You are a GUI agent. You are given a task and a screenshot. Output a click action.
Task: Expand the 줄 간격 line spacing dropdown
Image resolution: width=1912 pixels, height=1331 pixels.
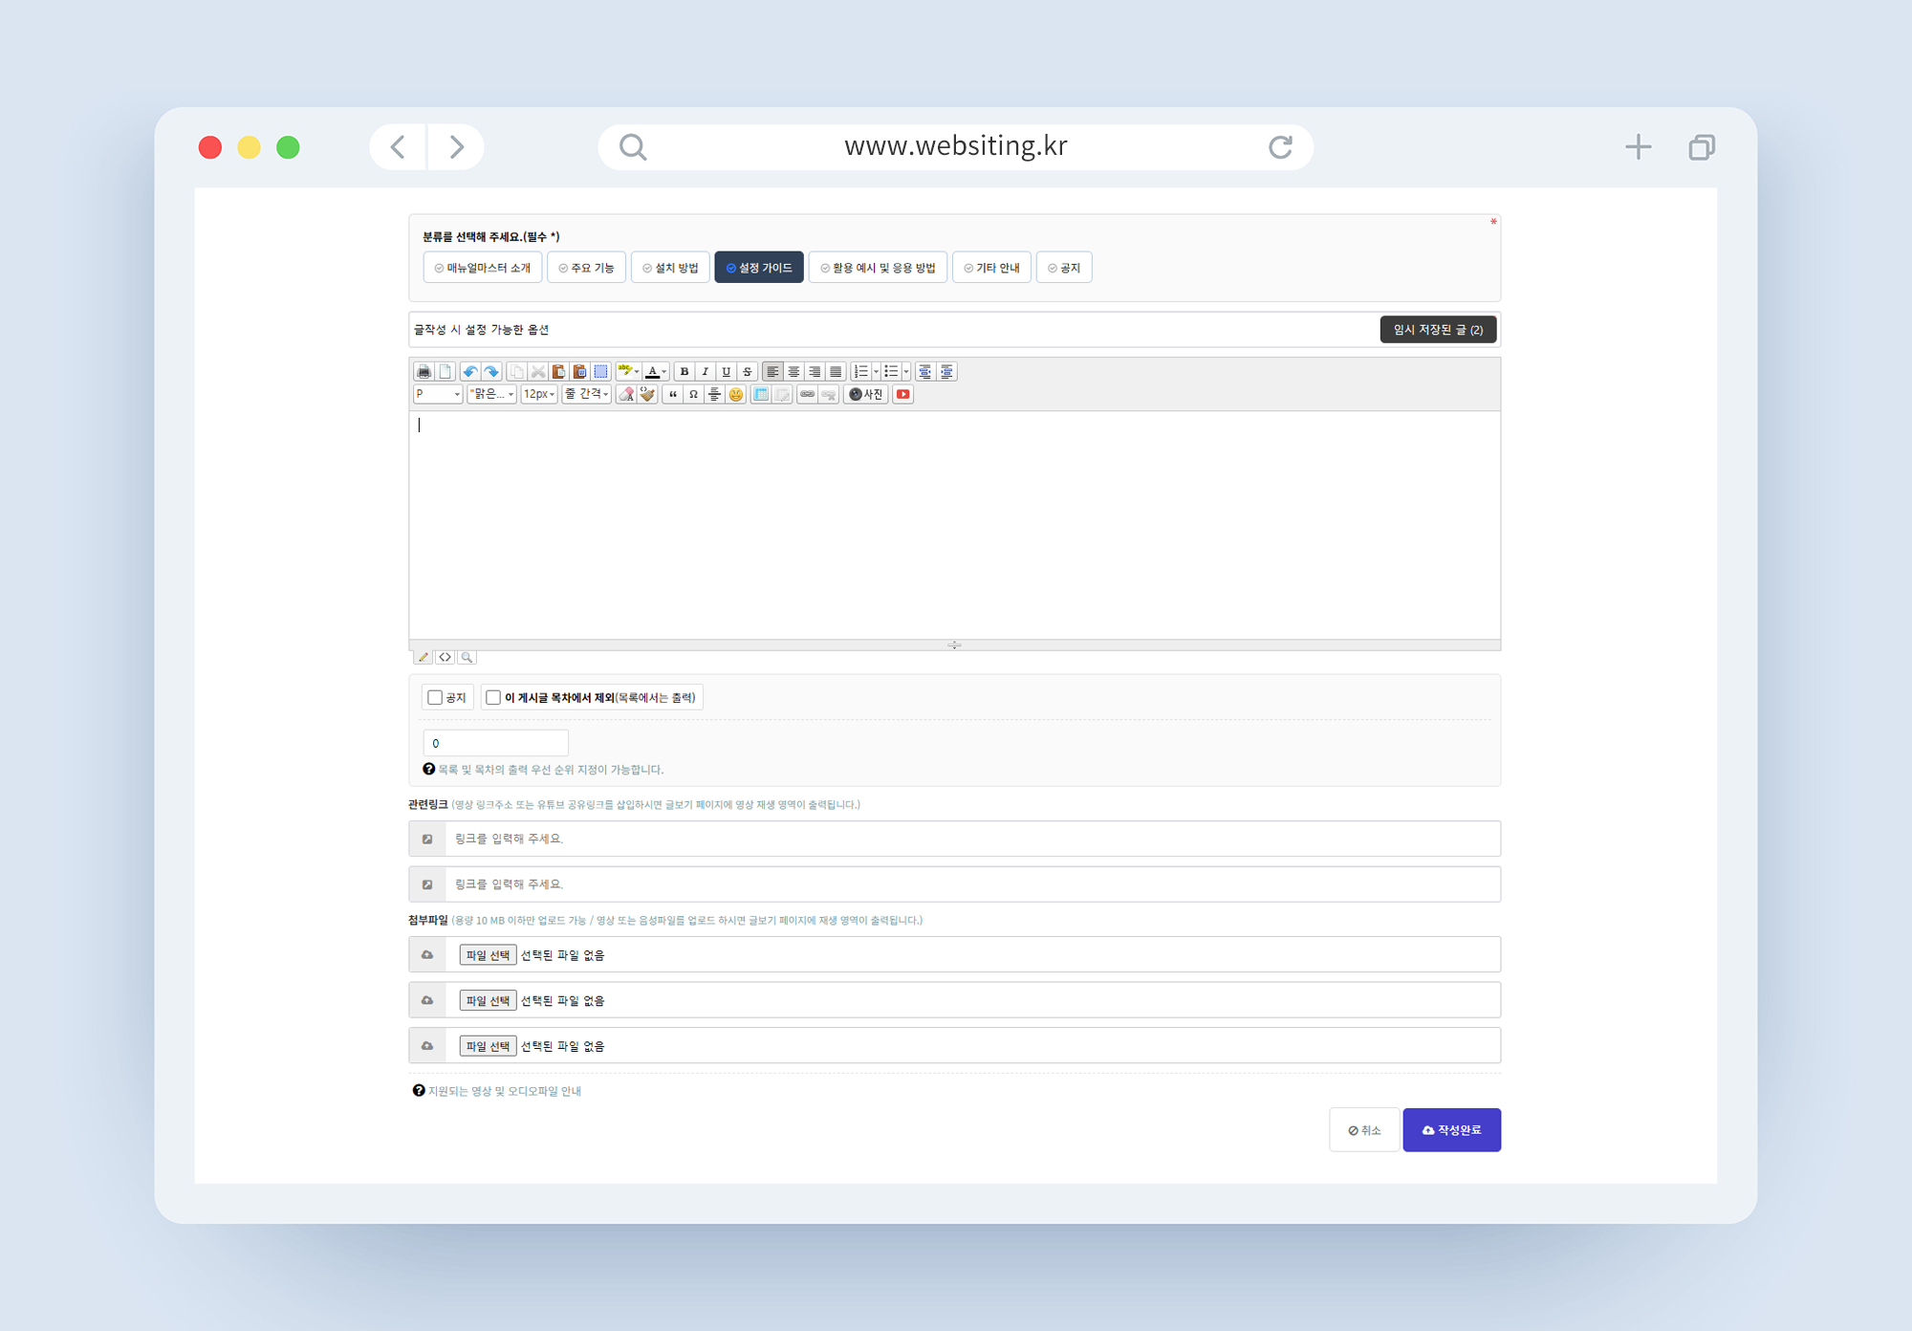point(587,395)
